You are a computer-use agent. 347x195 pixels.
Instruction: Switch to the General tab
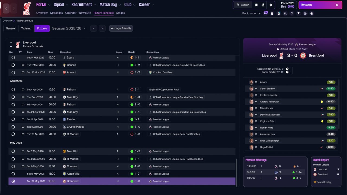tap(11, 28)
